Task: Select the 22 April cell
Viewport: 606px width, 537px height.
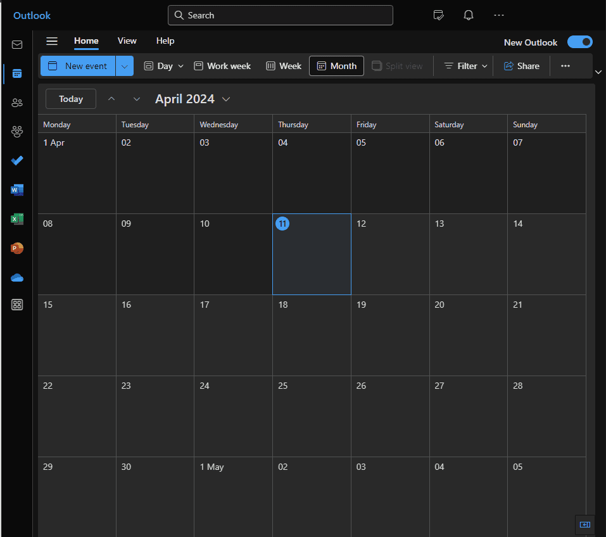Action: (x=77, y=417)
